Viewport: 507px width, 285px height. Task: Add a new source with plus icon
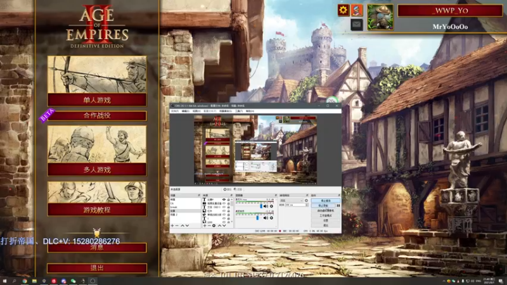(x=205, y=225)
